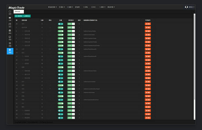Expand the 期权 dropdown in the top bar
Image resolution: width=202 pixels, height=130 pixels.
102,7
